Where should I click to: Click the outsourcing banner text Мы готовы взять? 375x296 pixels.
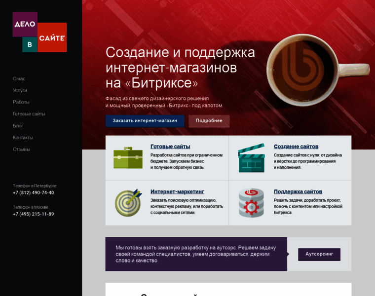tap(196, 254)
